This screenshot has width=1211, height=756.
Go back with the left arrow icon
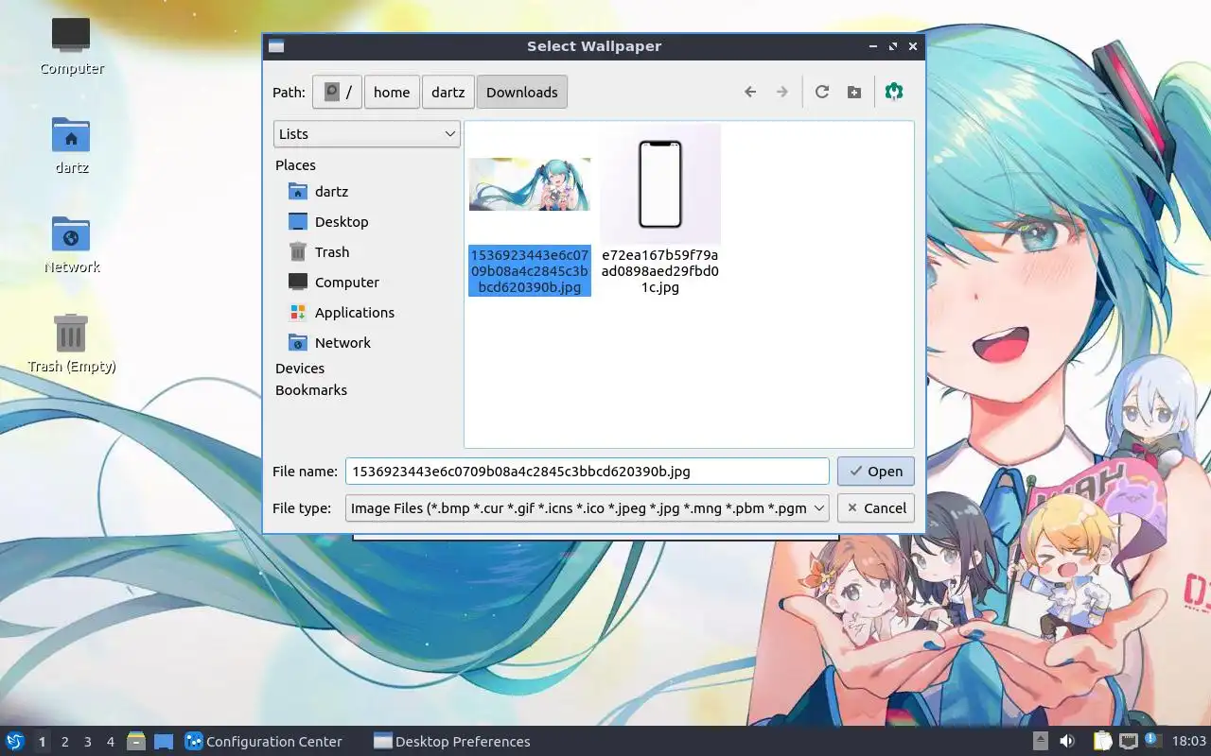(x=750, y=92)
